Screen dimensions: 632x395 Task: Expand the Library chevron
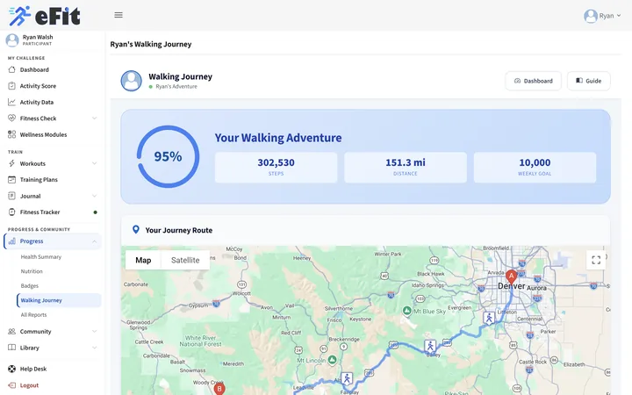94,348
